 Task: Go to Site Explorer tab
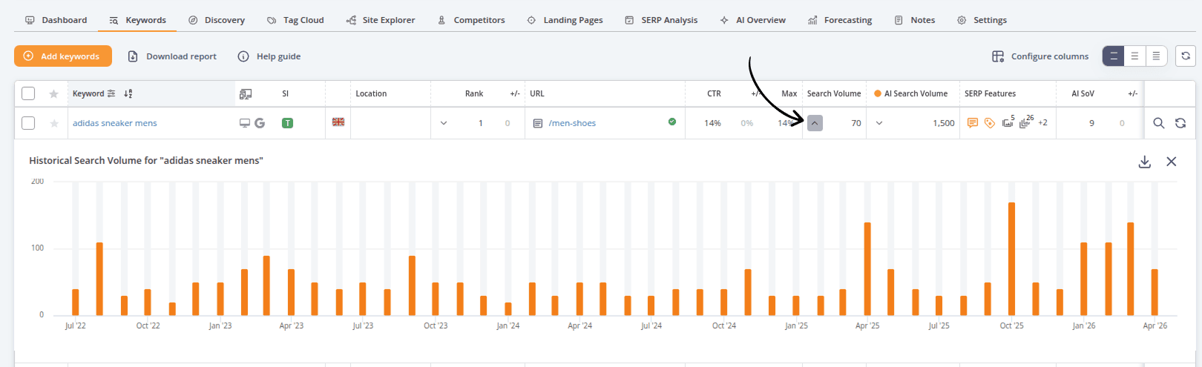coord(381,20)
